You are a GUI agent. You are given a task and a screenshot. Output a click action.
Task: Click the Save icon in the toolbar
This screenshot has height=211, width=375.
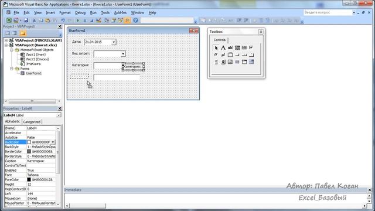pyautogui.click(x=26, y=21)
